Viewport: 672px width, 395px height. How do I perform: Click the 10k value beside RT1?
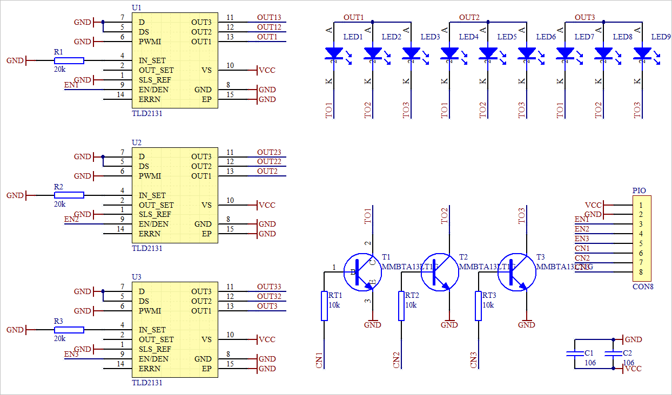[334, 305]
